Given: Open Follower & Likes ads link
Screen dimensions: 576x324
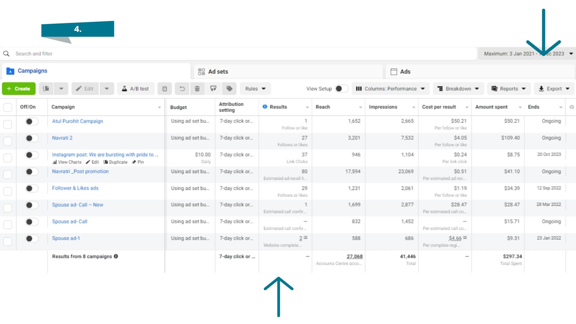Looking at the screenshot, I should [x=75, y=188].
